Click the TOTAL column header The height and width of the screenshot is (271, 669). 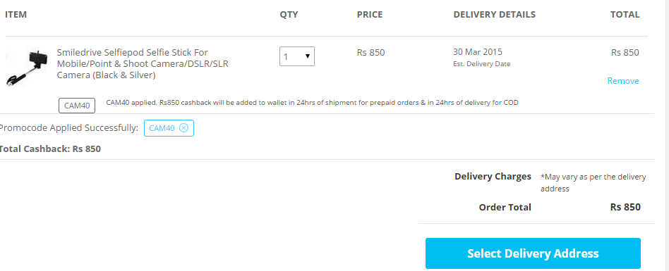pyautogui.click(x=625, y=15)
